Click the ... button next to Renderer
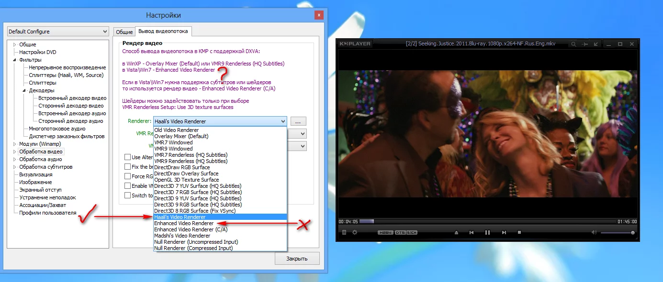Viewport: 663px width, 282px height. tap(298, 121)
